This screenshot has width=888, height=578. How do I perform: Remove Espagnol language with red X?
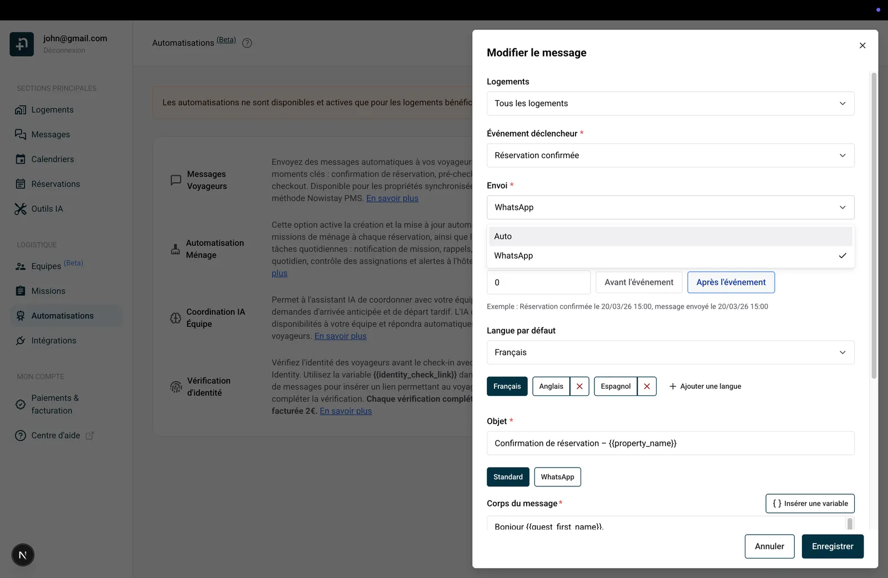click(647, 386)
